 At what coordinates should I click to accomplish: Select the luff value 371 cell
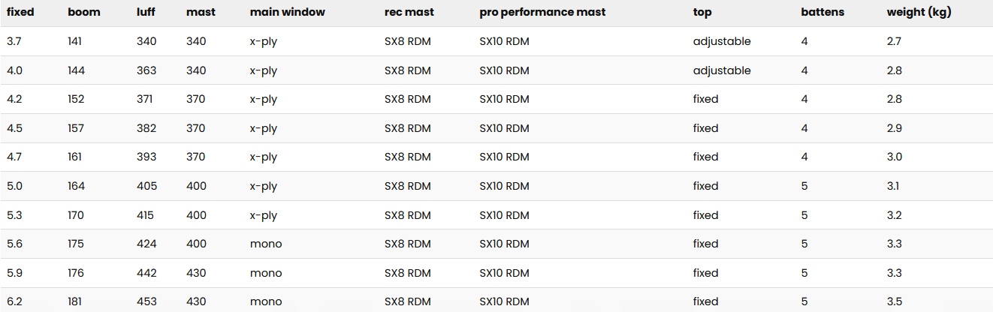(146, 99)
